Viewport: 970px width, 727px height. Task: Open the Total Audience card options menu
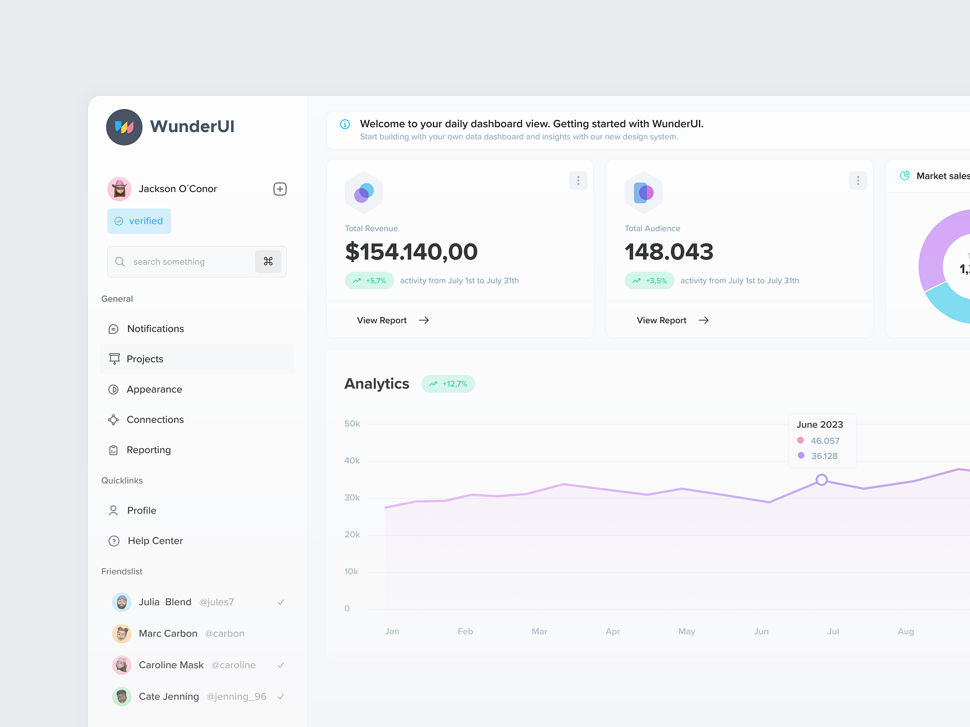pyautogui.click(x=857, y=180)
